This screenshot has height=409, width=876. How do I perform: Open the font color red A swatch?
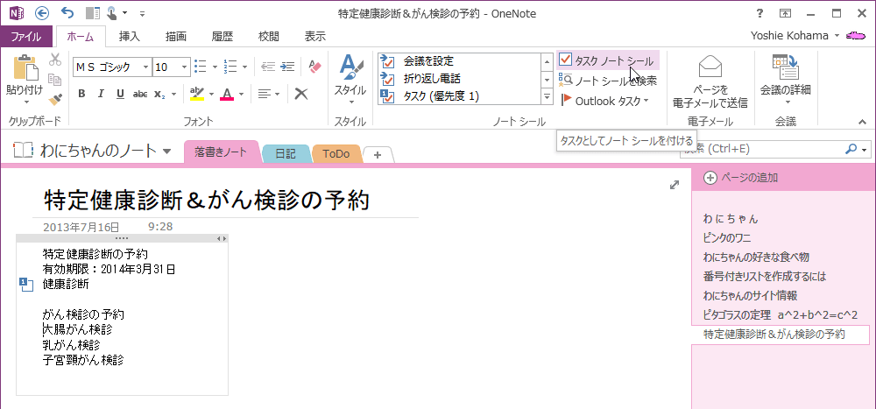click(227, 94)
